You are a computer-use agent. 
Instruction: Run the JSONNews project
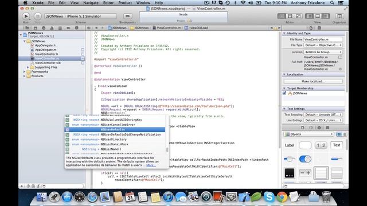tap(26, 16)
